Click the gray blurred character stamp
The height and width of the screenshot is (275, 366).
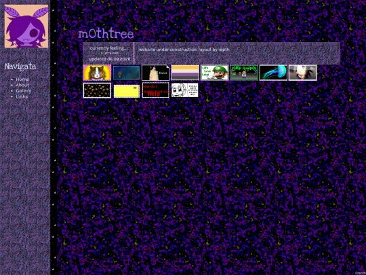303,73
